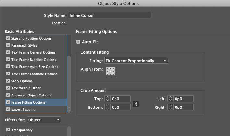Click the Left crop amount stepper

point(170,99)
